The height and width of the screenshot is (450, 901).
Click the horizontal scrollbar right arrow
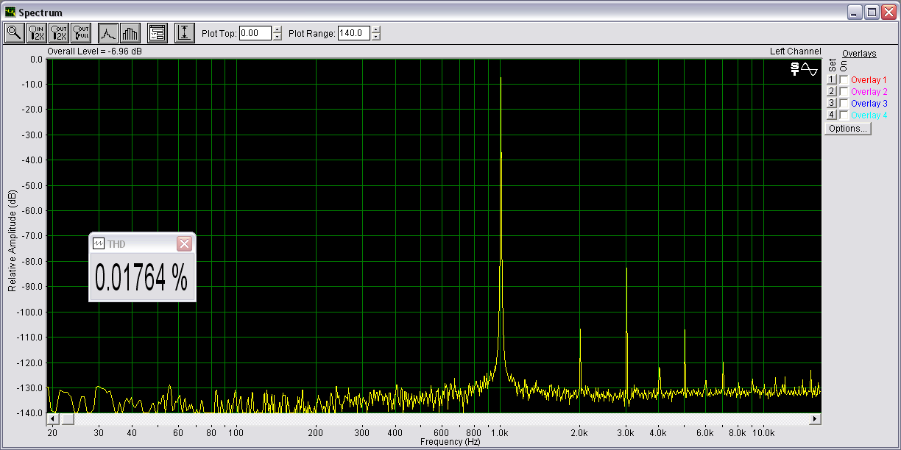tap(814, 419)
